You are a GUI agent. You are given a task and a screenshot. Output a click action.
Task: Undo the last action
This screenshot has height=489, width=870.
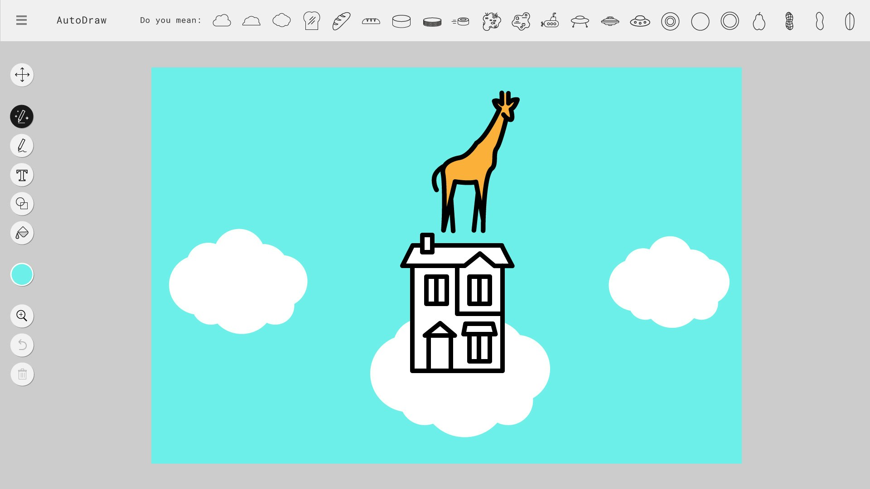pos(22,345)
